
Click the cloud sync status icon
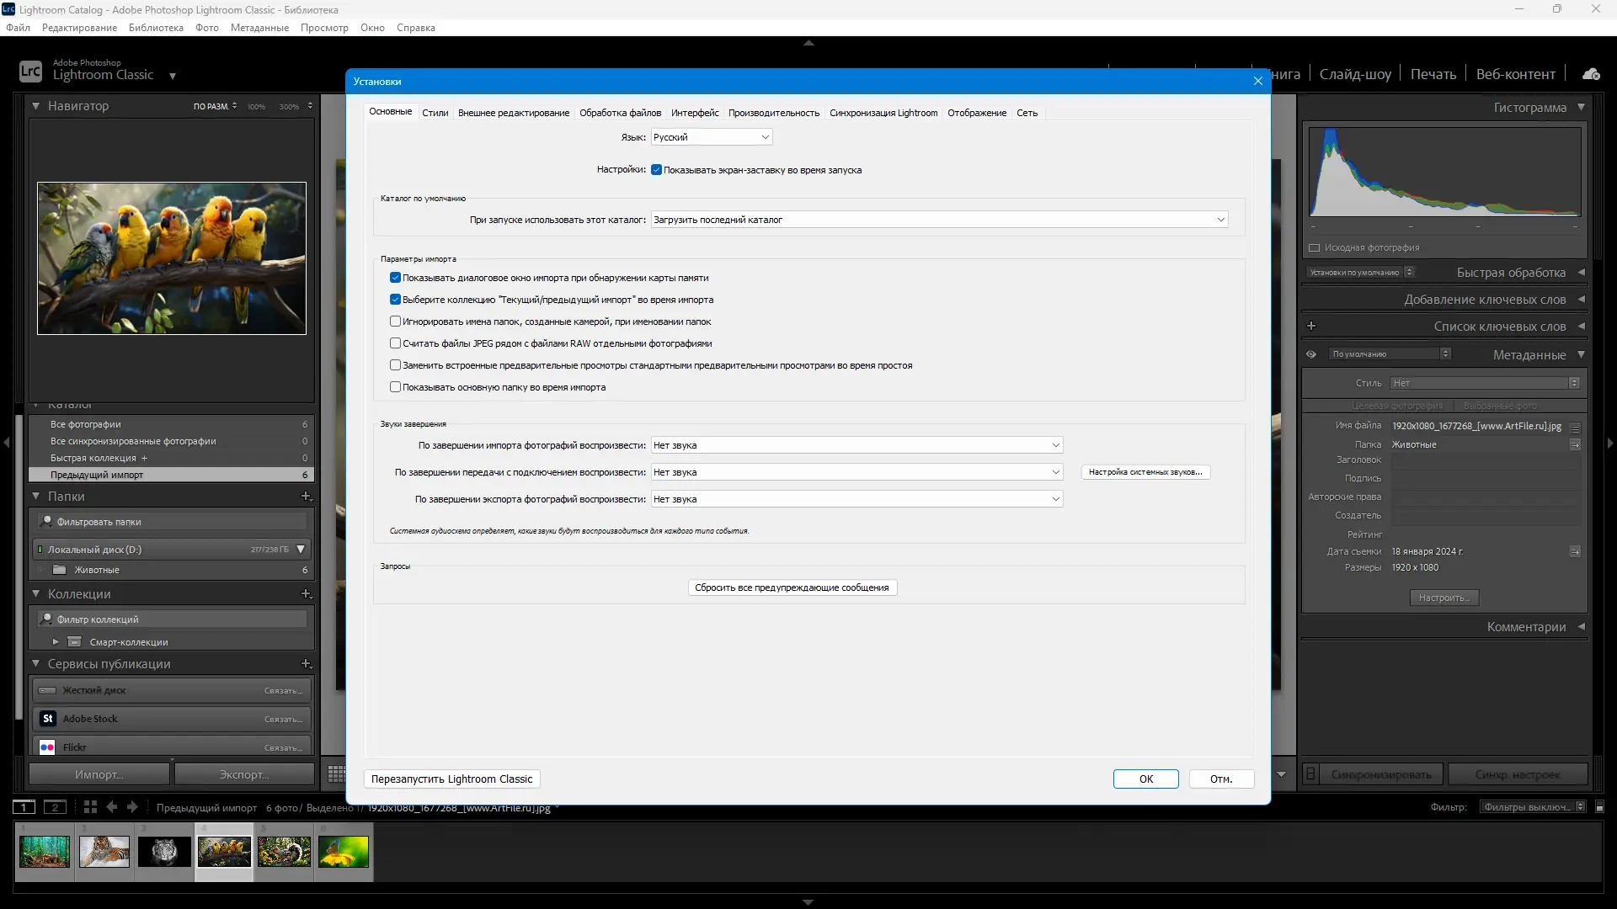(x=1591, y=74)
